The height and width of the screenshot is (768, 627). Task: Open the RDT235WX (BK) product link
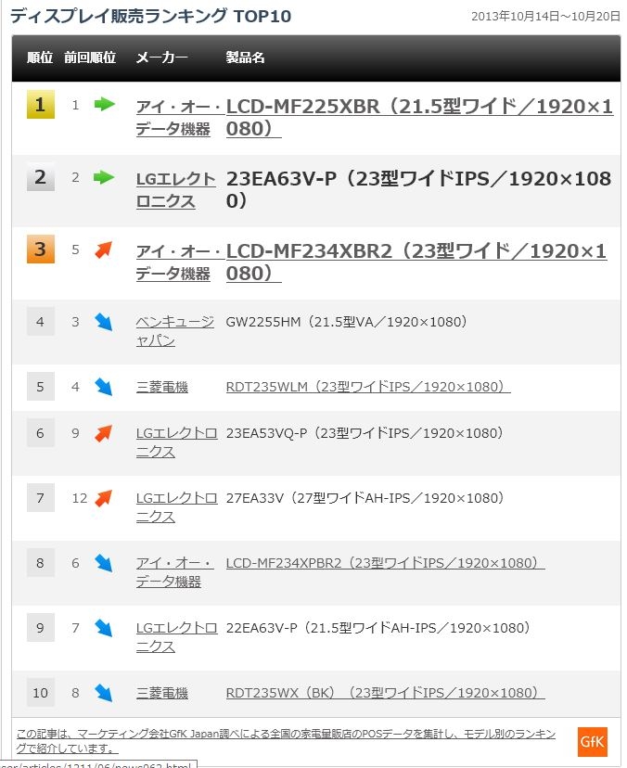pos(385,693)
